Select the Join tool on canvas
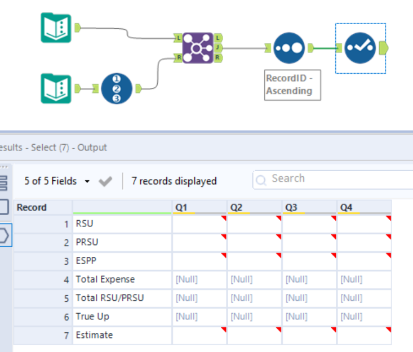Viewport: 413px width, 352px height. pyautogui.click(x=198, y=48)
